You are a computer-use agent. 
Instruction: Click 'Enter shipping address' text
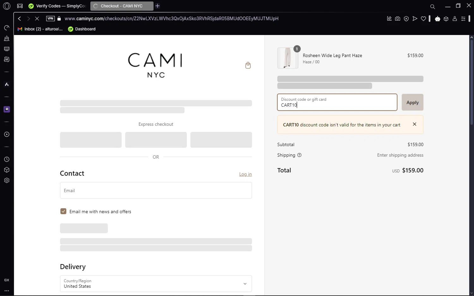400,155
